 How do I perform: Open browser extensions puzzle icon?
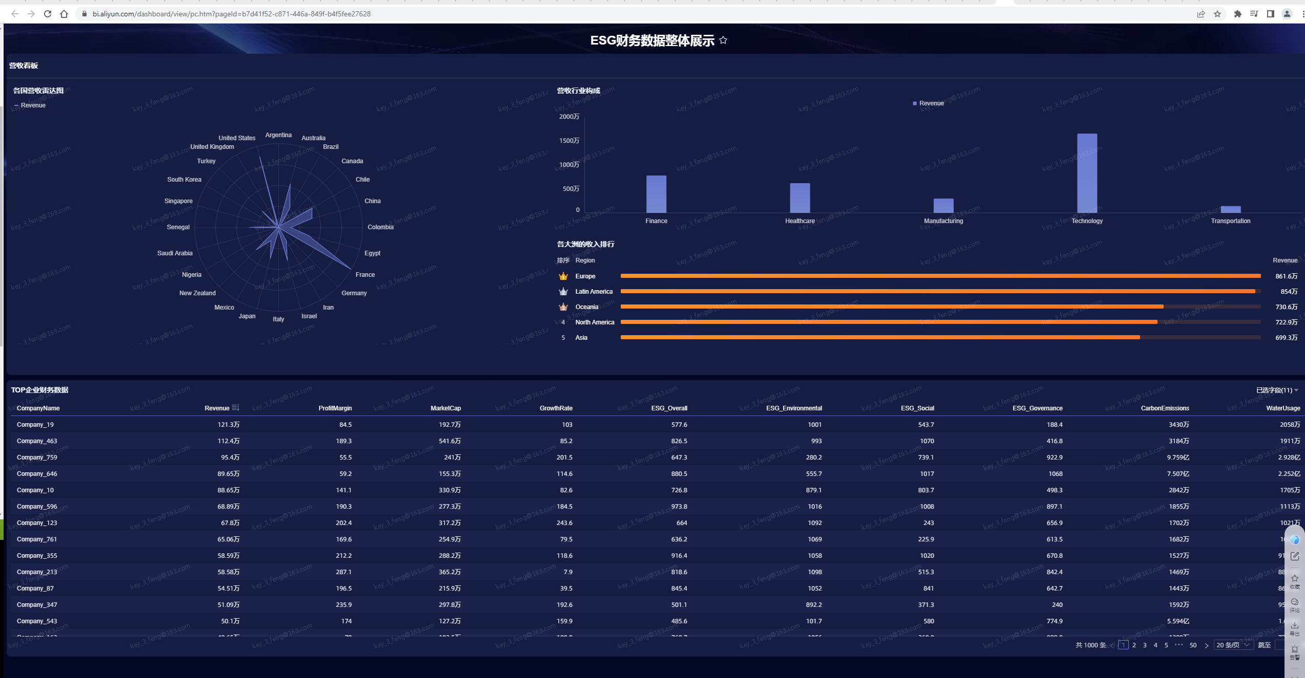point(1238,14)
